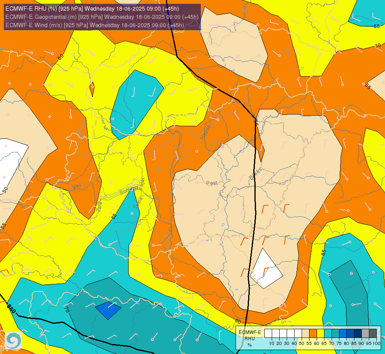Pick the teal 70–75 legend swatch
Image resolution: width=385 pixels, height=354 pixels.
pyautogui.click(x=335, y=333)
